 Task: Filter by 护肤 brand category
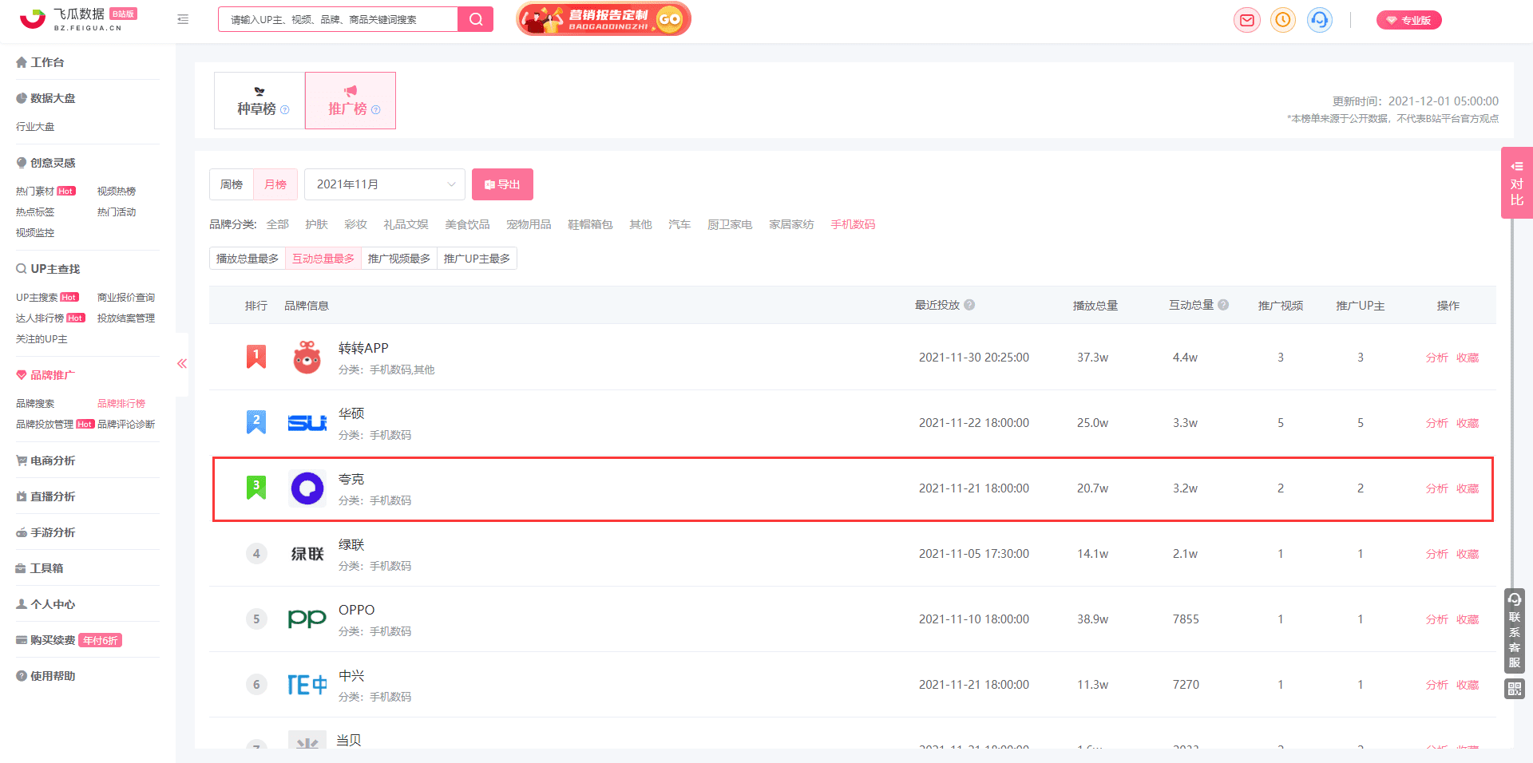point(316,224)
